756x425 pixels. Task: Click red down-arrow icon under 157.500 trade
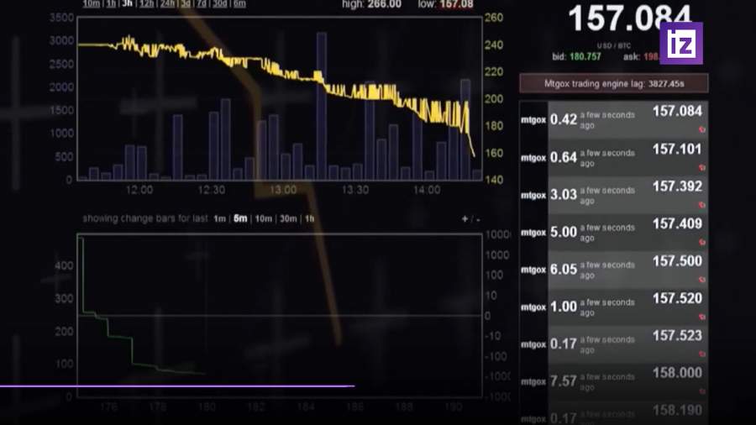coord(701,280)
